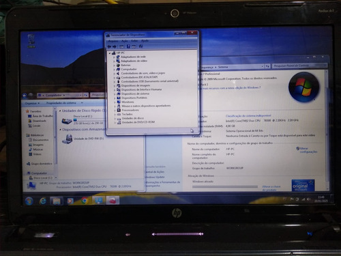Select the Teclados keyboard icon
The height and width of the screenshot is (256, 341).
click(119, 114)
